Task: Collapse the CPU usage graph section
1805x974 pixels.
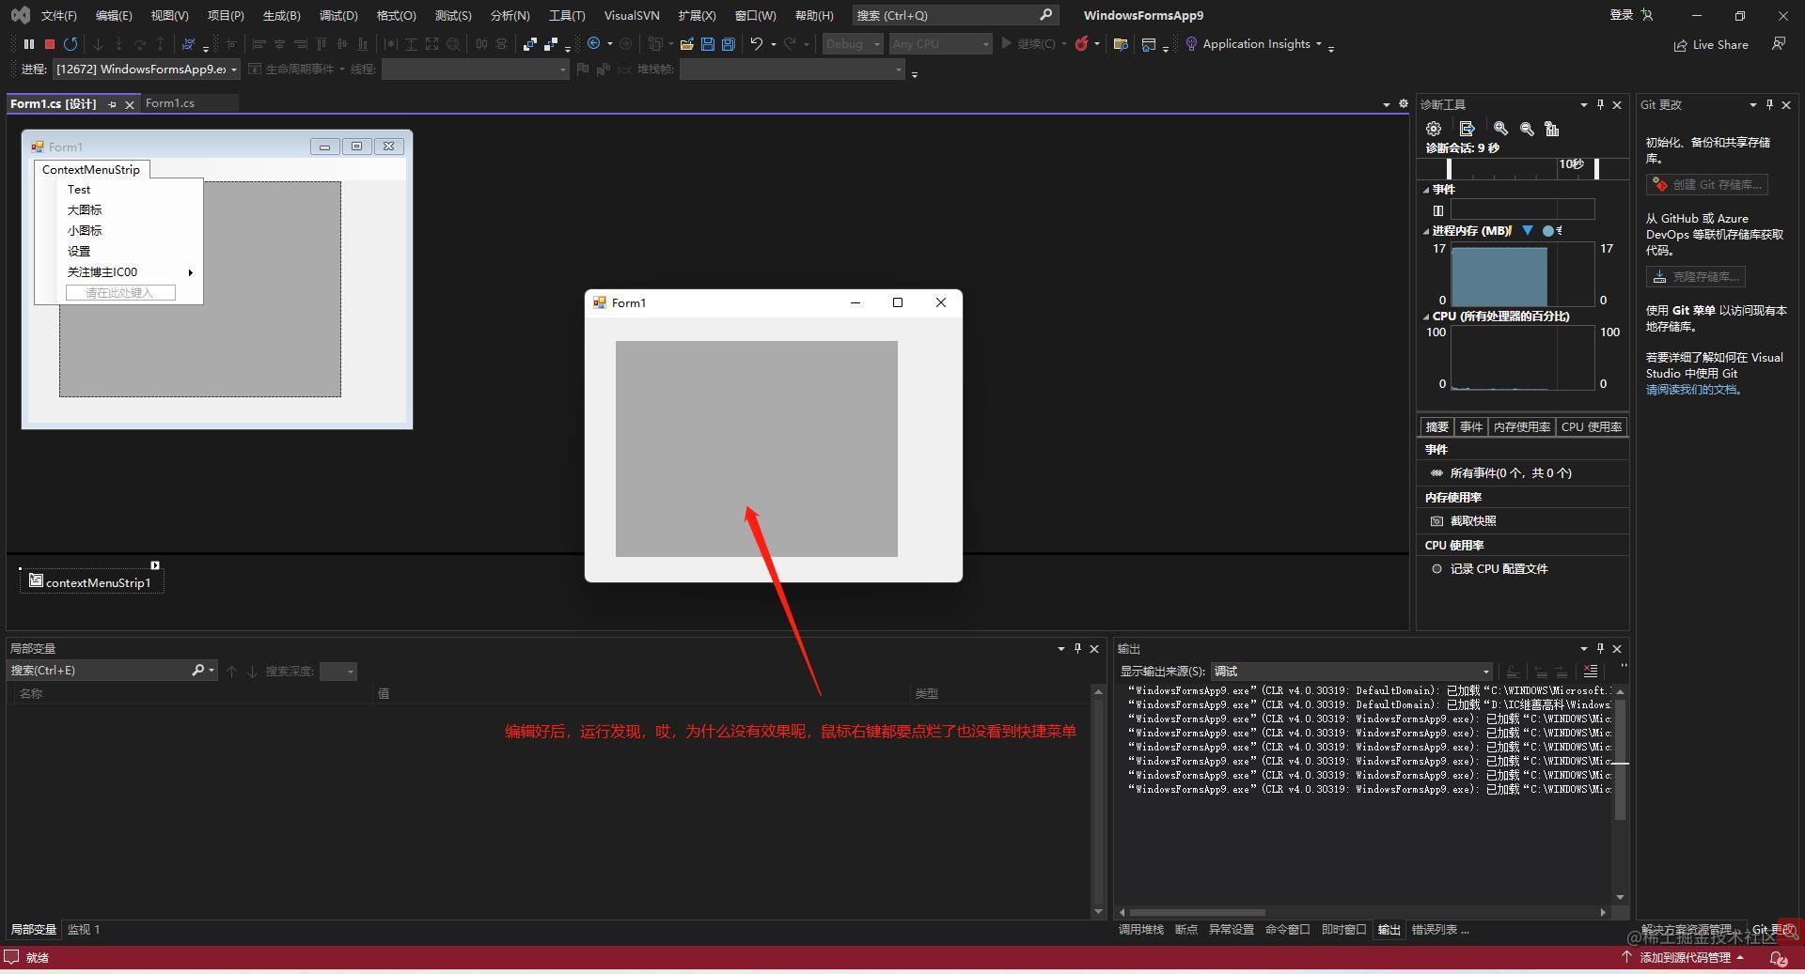Action: pyautogui.click(x=1426, y=317)
